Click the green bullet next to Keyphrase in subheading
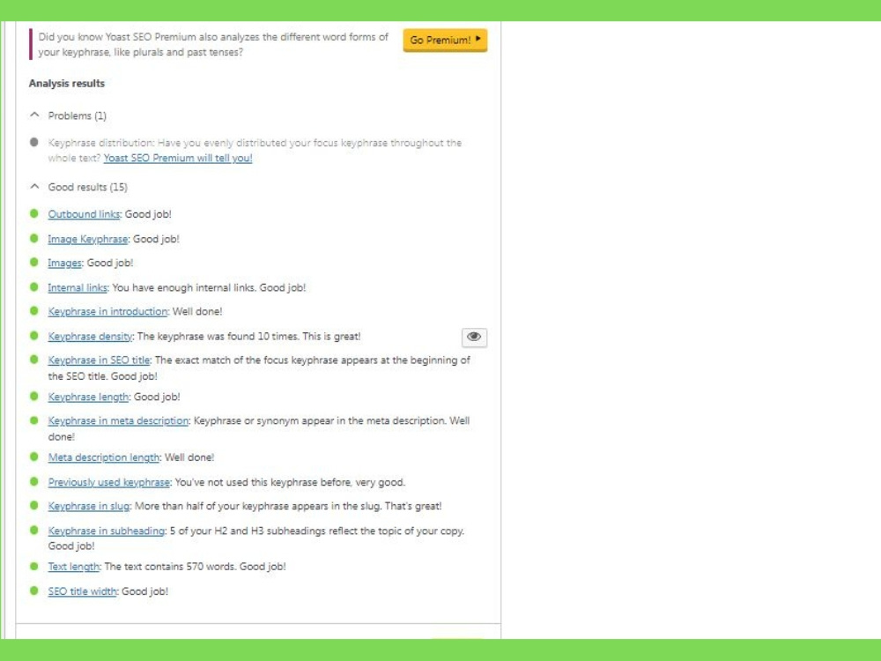Viewport: 881px width, 661px height. pyautogui.click(x=34, y=530)
